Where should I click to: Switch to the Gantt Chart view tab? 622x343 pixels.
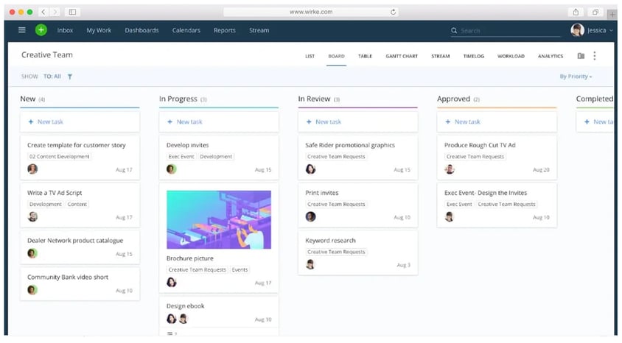pos(402,56)
